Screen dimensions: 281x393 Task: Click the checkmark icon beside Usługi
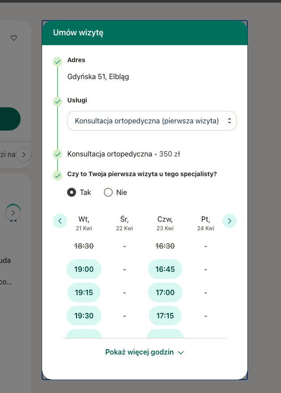57,101
